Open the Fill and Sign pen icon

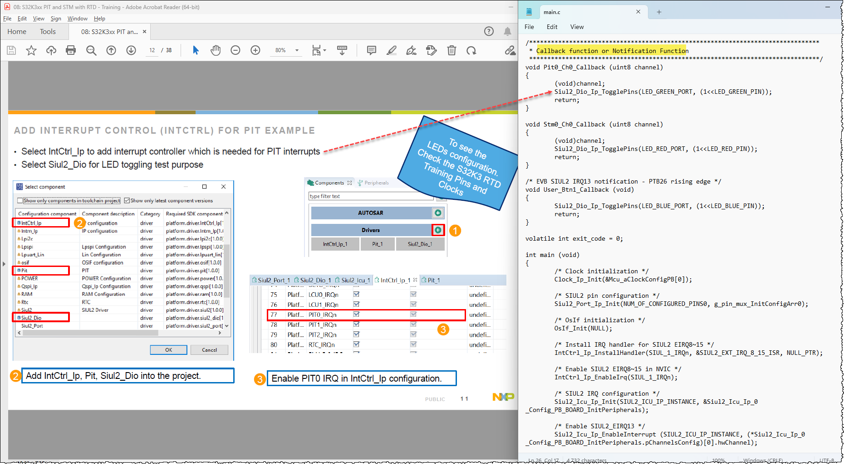(x=412, y=50)
